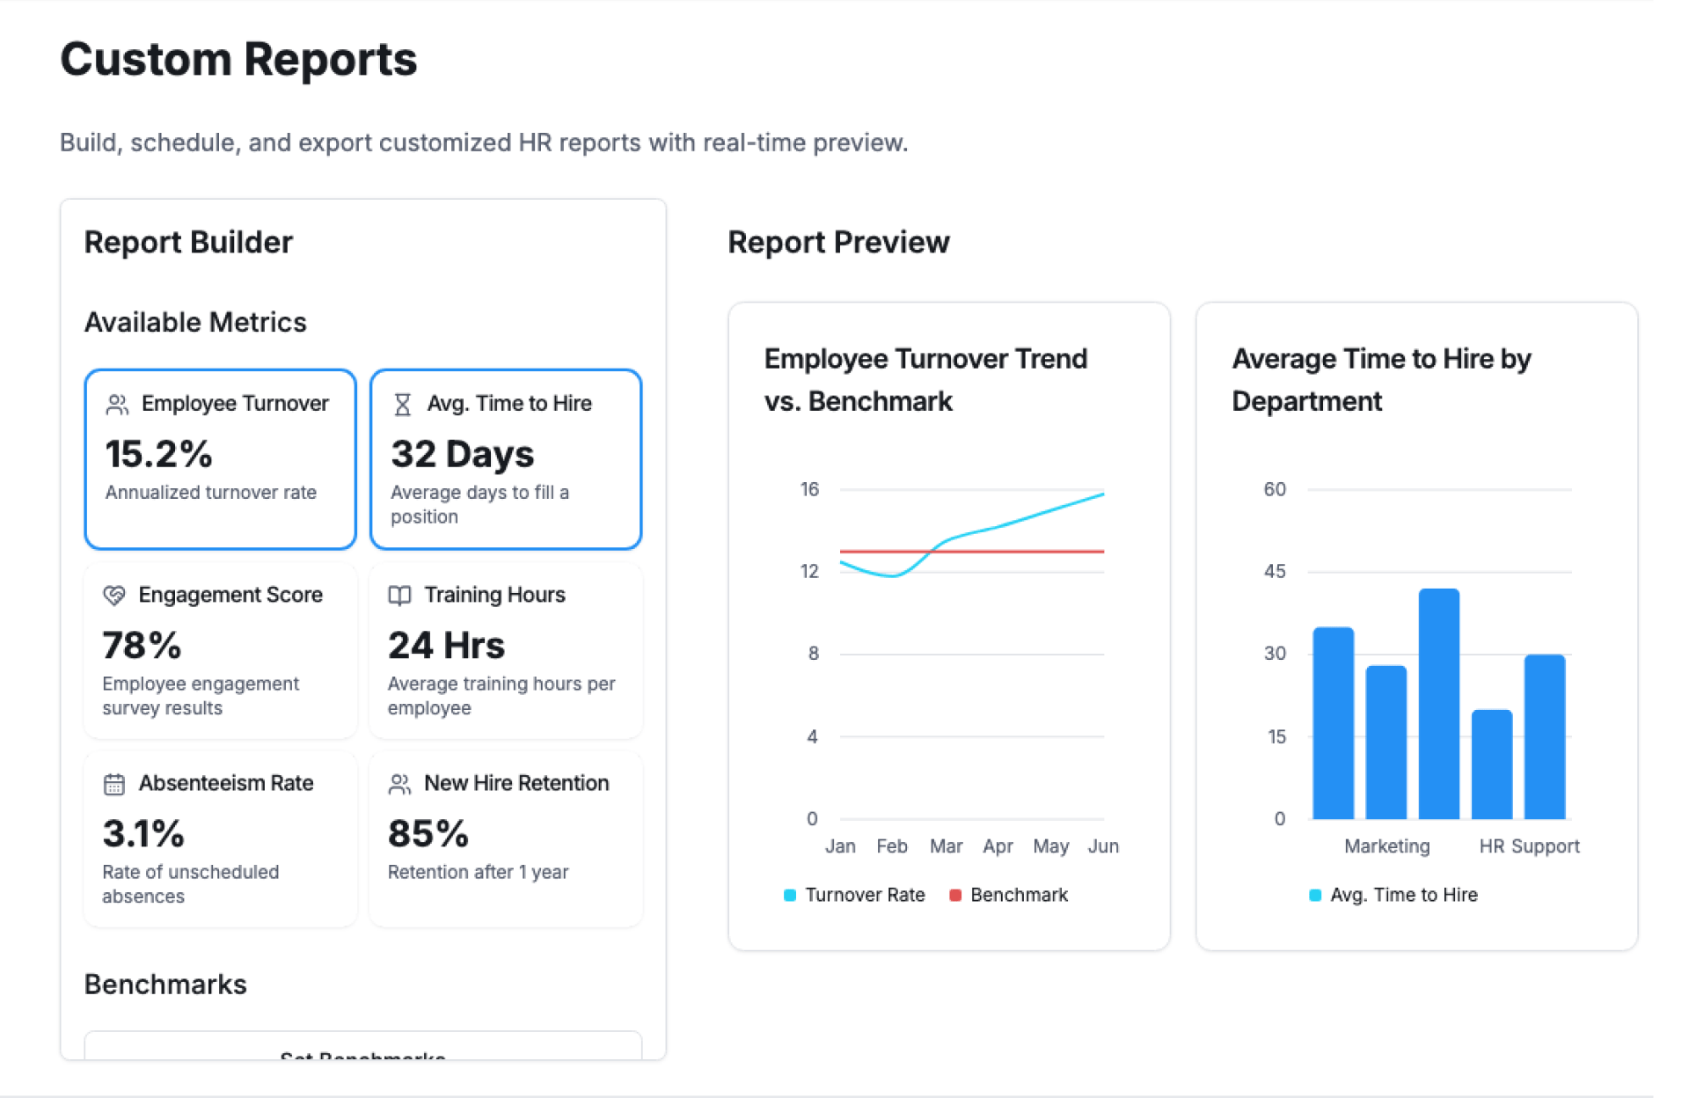
Task: Add the New Hire Retention metric card
Action: (506, 838)
